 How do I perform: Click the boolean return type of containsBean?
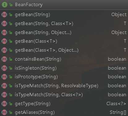pyautogui.click(x=117, y=59)
